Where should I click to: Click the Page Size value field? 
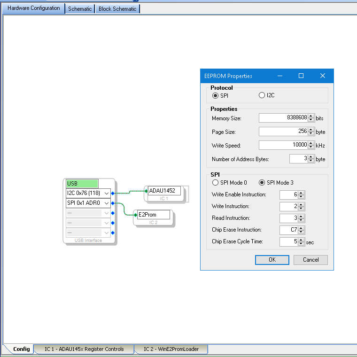point(283,132)
